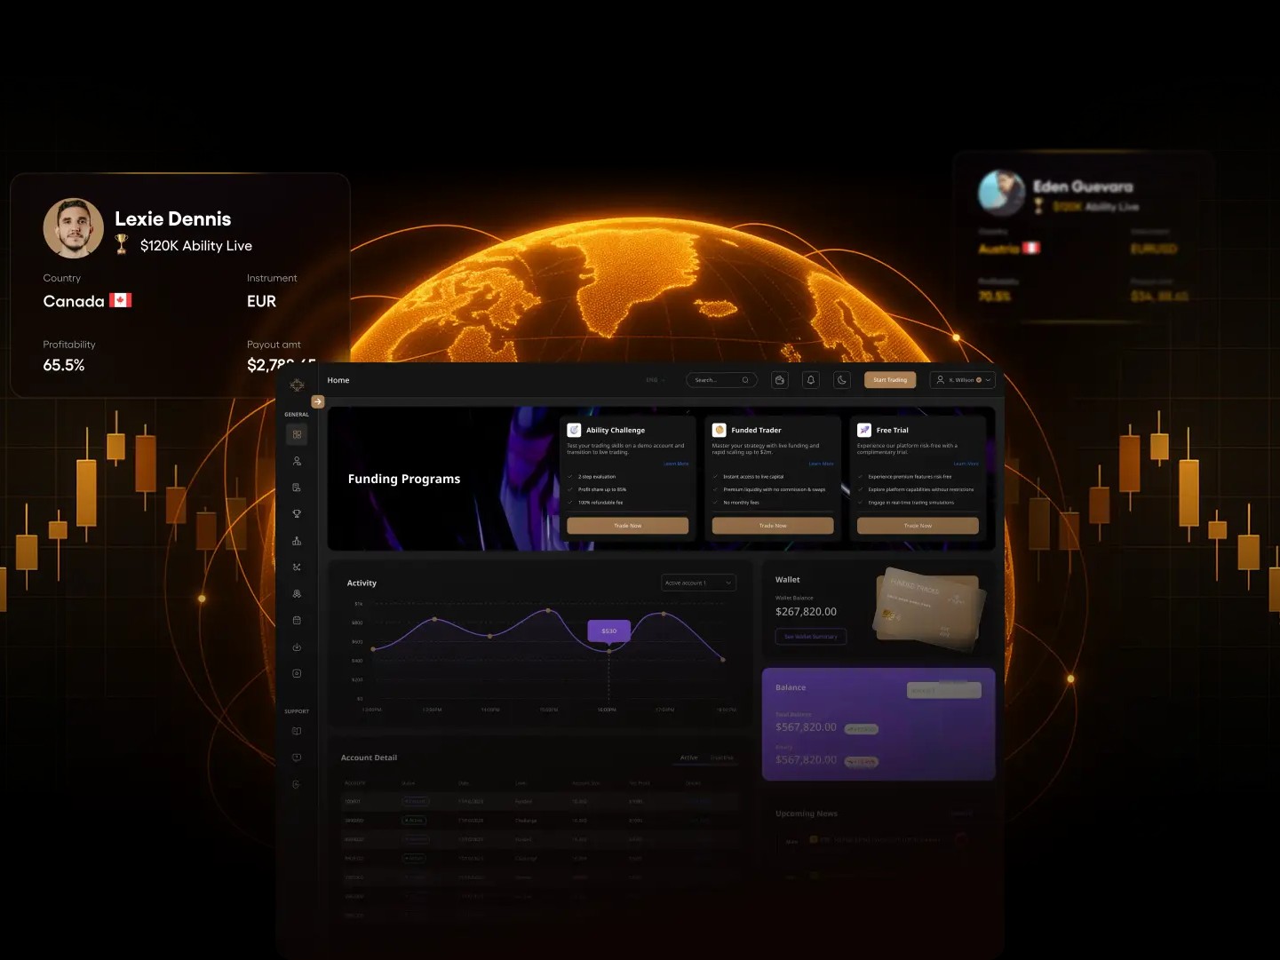This screenshot has width=1280, height=960.
Task: Click the $530 marker on the activity chart
Action: click(608, 631)
